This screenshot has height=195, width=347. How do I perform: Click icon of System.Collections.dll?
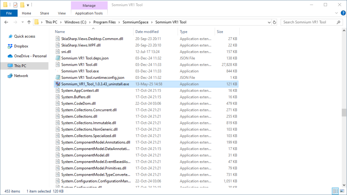click(58, 116)
